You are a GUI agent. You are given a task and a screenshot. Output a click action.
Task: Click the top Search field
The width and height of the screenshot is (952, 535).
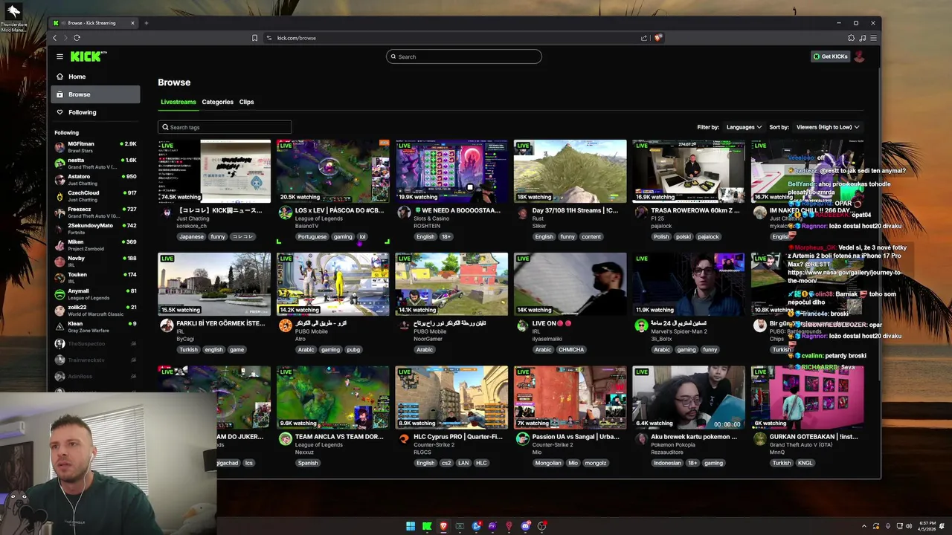[464, 56]
